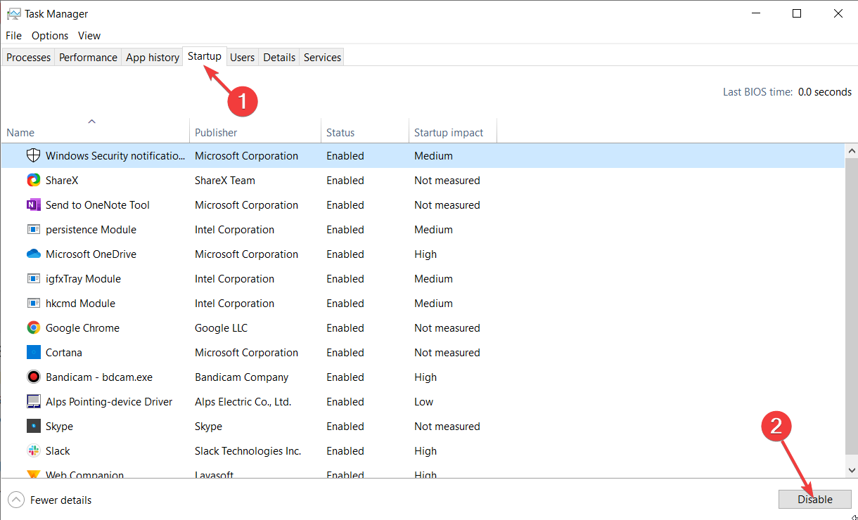
Task: Click the Last BIOS time value
Action: (825, 92)
